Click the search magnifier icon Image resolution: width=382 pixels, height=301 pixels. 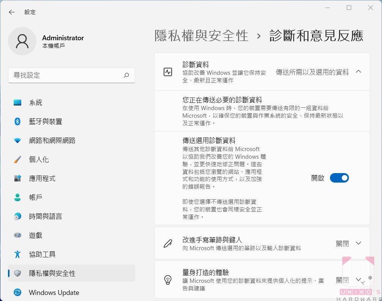click(x=126, y=75)
